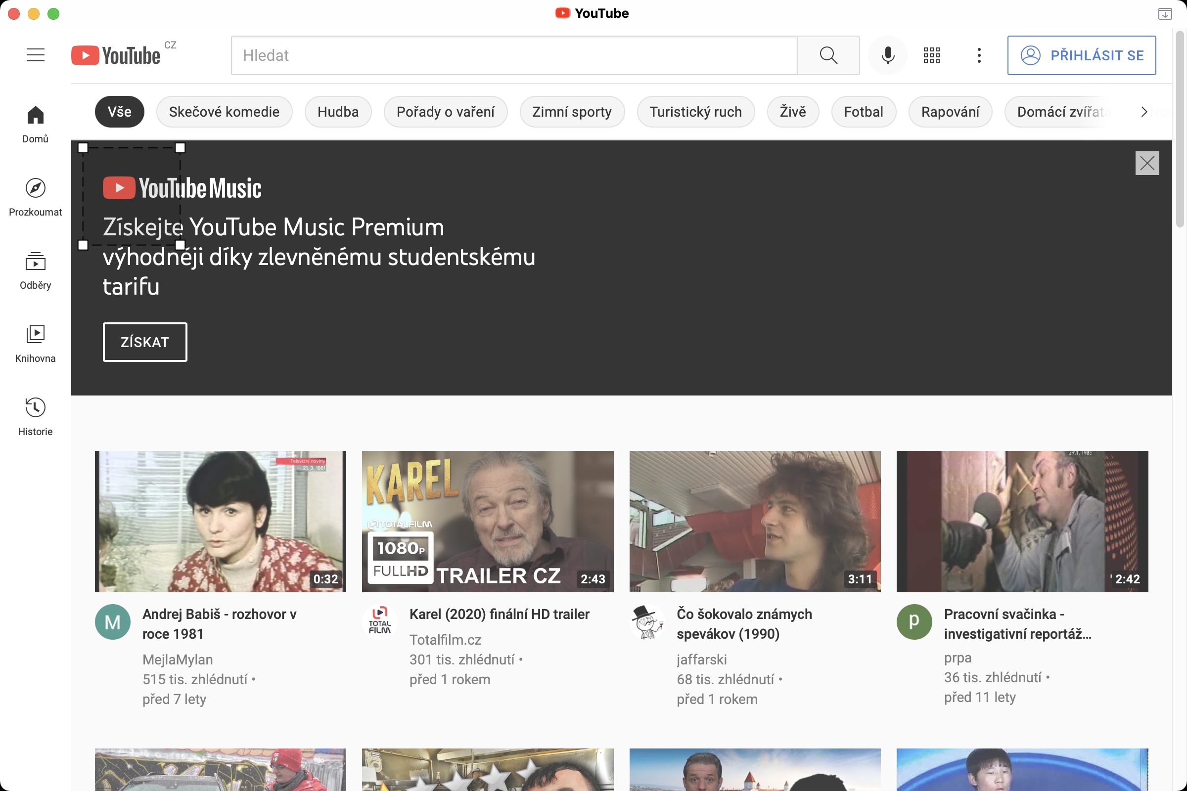1187x791 pixels.
Task: Open Karel (2020) trailer thumbnail
Action: click(488, 521)
